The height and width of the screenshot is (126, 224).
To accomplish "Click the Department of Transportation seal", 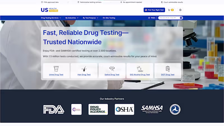I will 175,109.
